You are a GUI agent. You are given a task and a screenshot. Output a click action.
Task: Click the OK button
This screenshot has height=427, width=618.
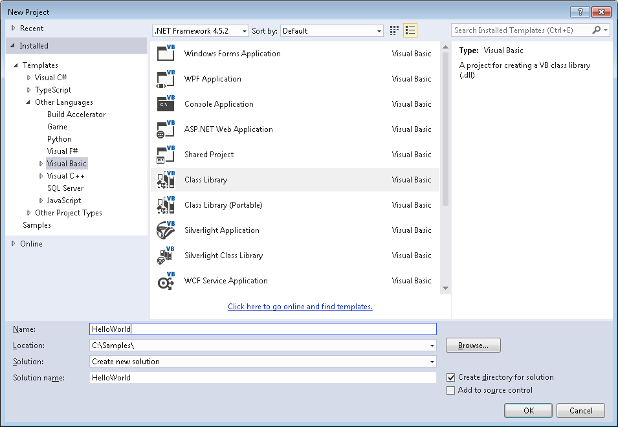[528, 410]
